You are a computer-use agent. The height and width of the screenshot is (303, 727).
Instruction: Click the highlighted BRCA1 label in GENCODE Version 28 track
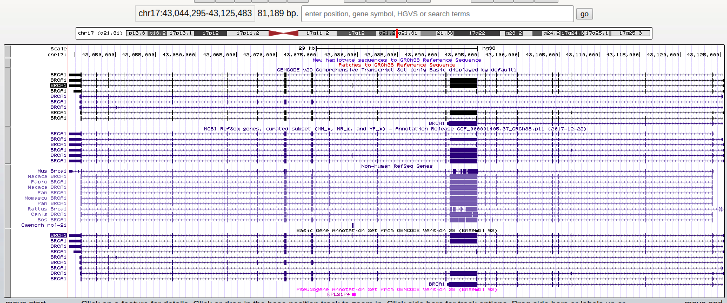coord(58,236)
